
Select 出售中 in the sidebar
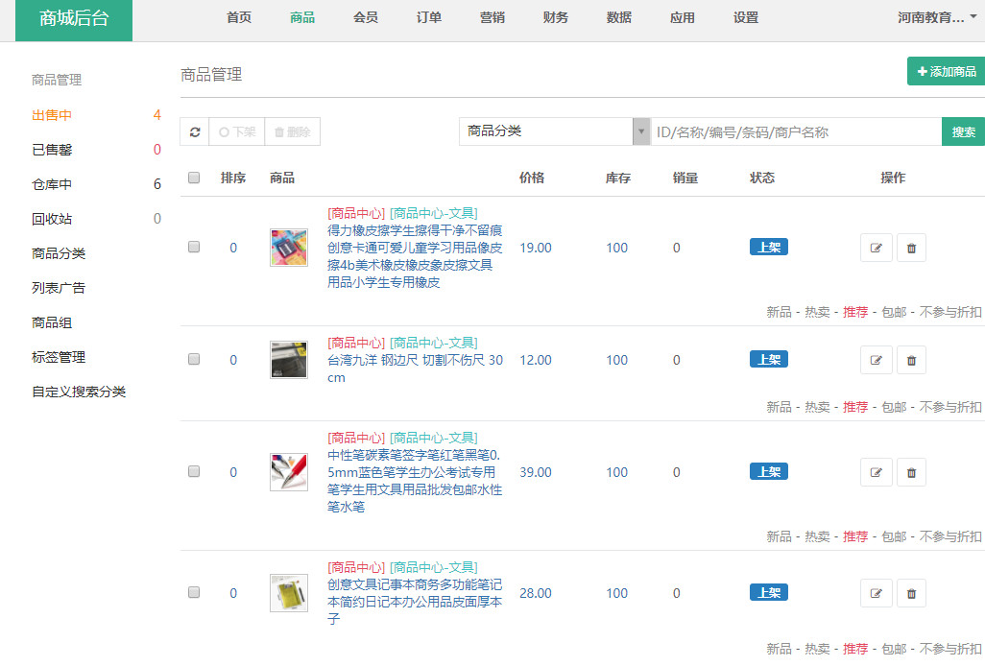click(x=52, y=115)
